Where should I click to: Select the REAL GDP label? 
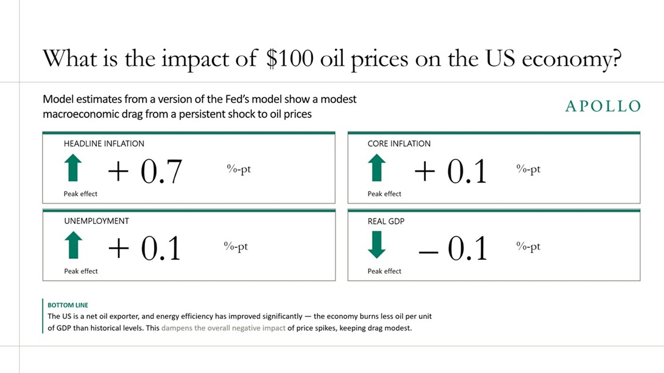click(386, 221)
